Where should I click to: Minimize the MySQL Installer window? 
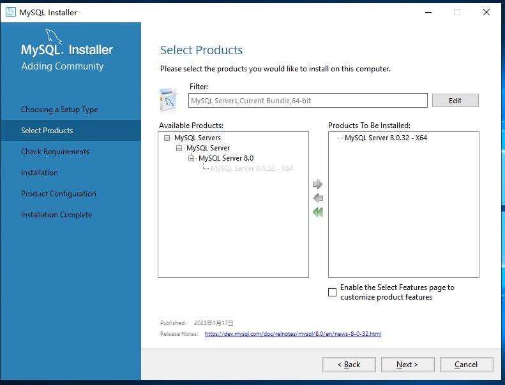[428, 12]
